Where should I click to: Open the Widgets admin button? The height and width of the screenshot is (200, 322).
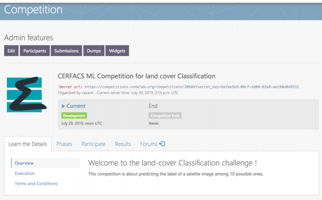[x=117, y=51]
